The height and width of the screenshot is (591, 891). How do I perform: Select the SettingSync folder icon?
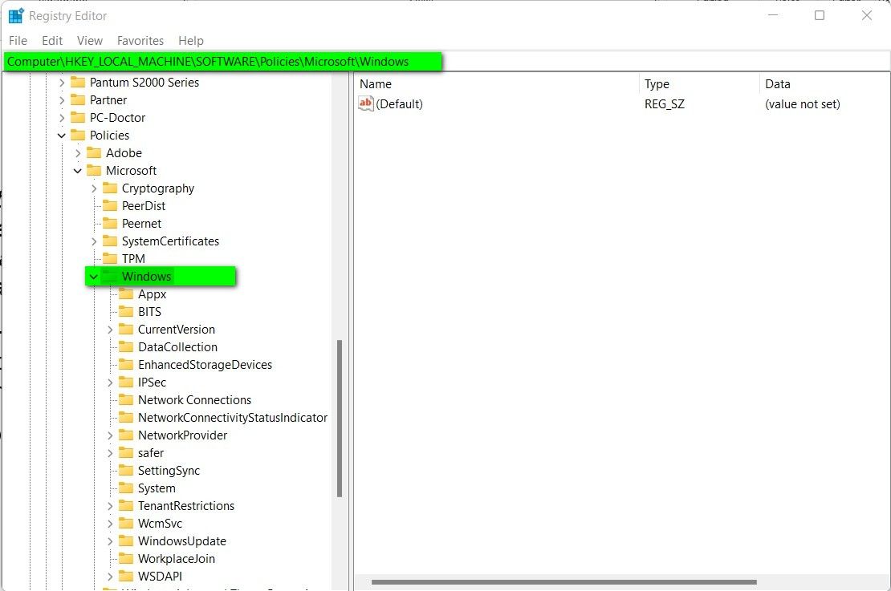(x=128, y=470)
